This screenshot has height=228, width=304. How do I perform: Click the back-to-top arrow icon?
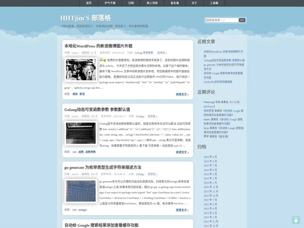[x=296, y=220]
